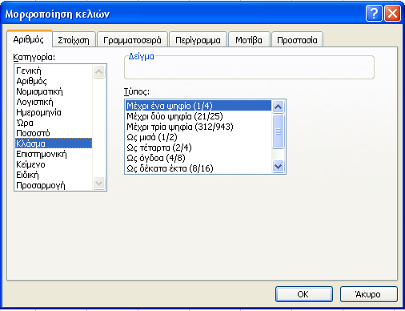Click type list scroll down arrow
405x311 pixels.
click(278, 167)
